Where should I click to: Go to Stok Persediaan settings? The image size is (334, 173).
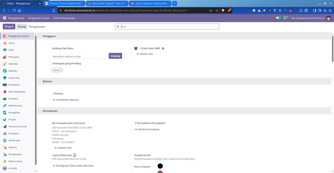point(17,92)
